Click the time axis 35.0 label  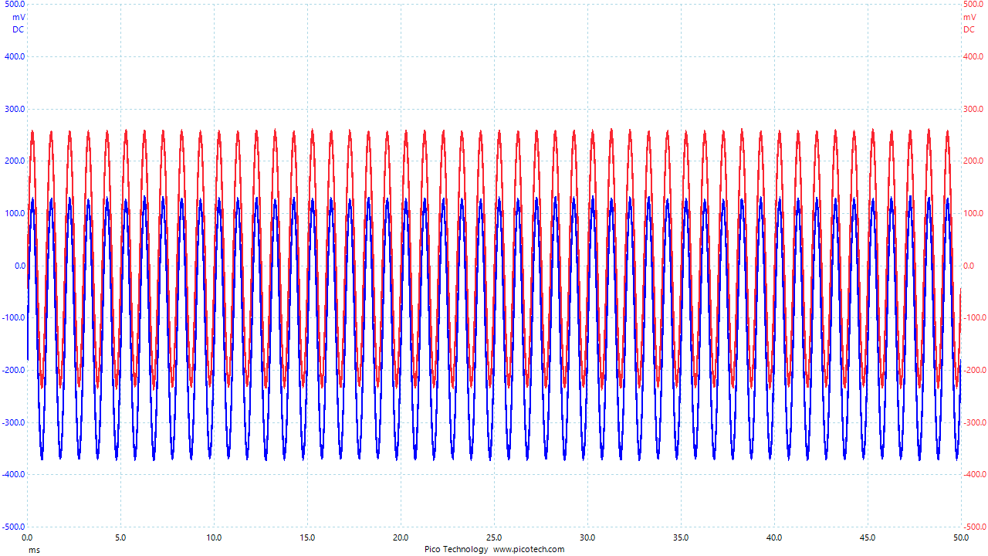pyautogui.click(x=681, y=537)
